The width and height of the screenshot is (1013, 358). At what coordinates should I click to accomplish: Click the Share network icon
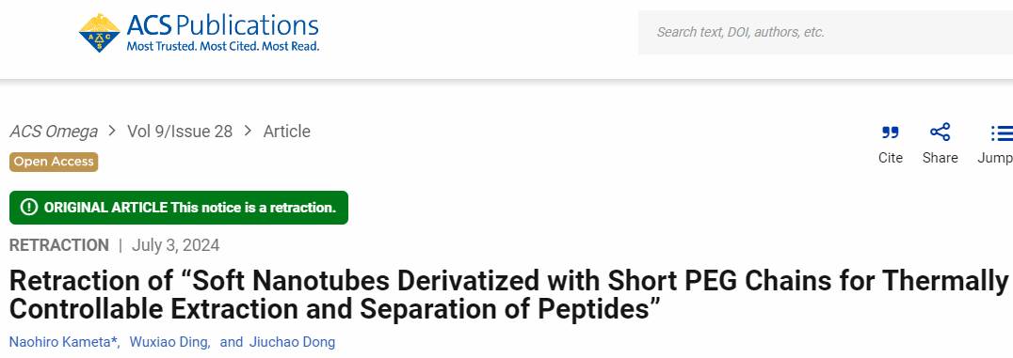(x=940, y=132)
